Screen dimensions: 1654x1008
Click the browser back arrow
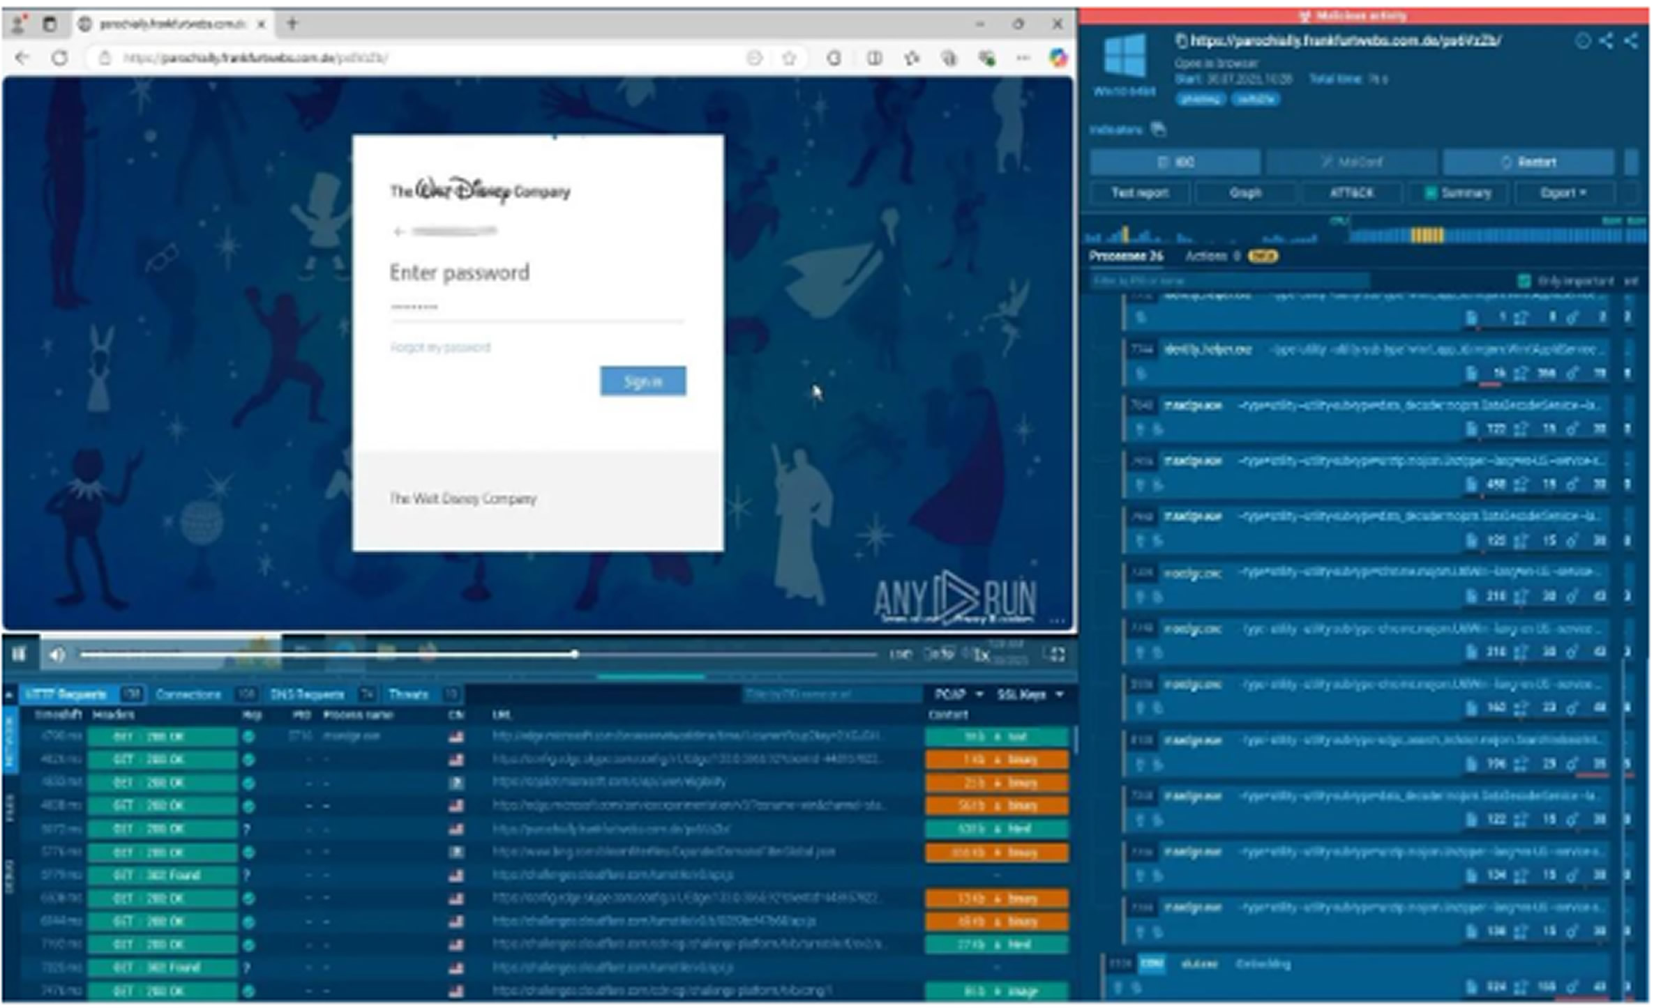tap(22, 58)
